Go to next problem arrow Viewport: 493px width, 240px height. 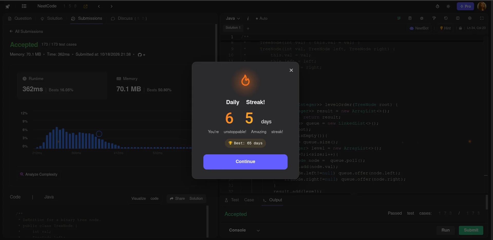(x=111, y=6)
